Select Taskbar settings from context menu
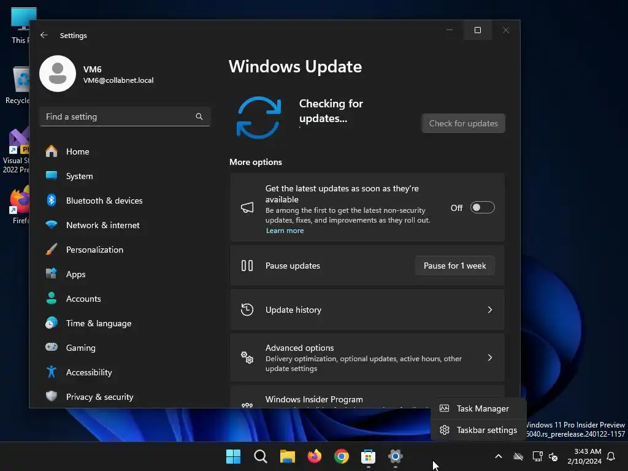The width and height of the screenshot is (628, 471). pos(478,430)
